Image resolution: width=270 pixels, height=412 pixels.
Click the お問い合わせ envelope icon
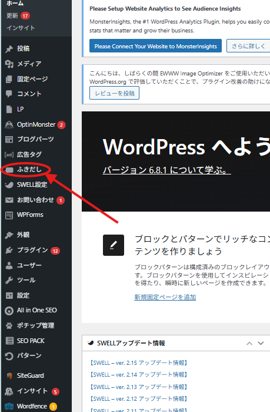pos(9,200)
